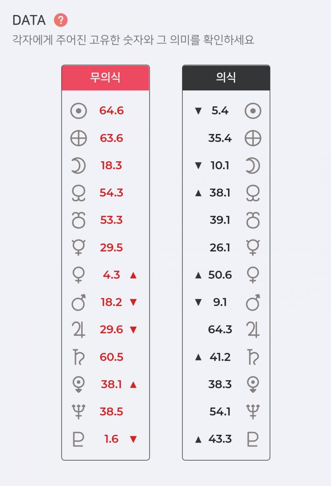The image size is (331, 486).
Task: Click the red up triangle next to 4.3
Action: click(133, 275)
